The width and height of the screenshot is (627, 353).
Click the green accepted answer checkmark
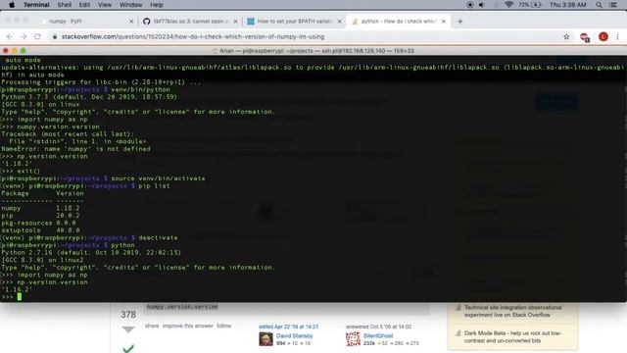point(128,349)
